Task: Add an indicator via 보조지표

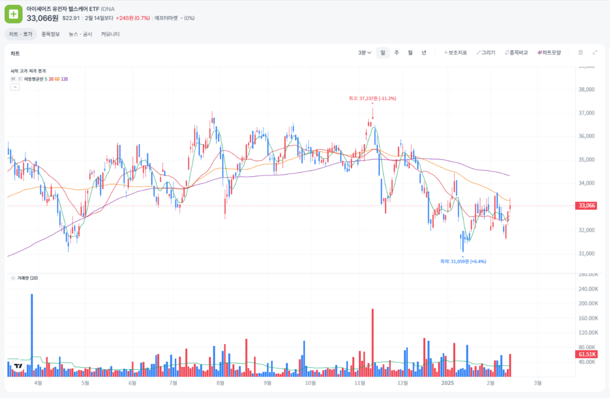Action: click(x=455, y=53)
